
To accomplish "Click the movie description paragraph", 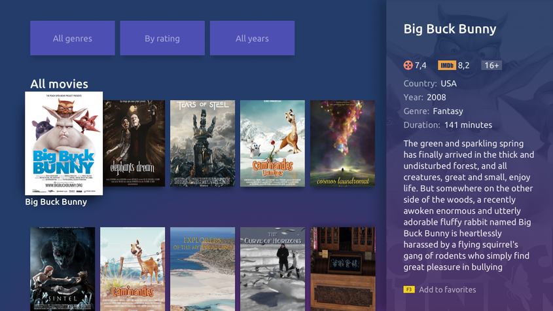I will click(x=469, y=205).
